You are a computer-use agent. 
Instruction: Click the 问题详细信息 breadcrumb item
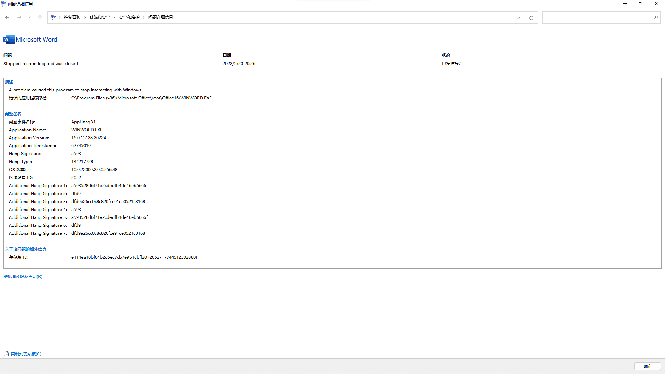tap(160, 17)
